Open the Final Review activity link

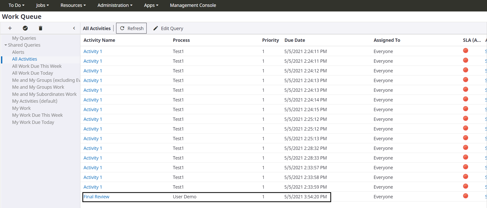coord(96,197)
